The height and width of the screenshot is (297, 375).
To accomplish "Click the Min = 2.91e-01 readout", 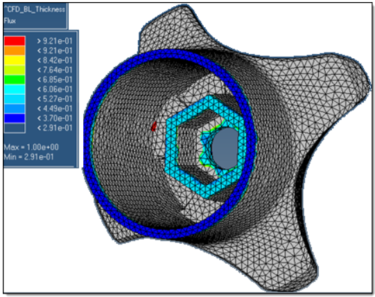I will click(x=28, y=157).
